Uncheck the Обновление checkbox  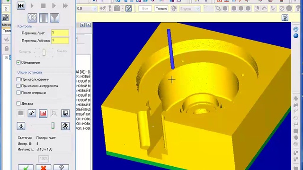(x=18, y=62)
